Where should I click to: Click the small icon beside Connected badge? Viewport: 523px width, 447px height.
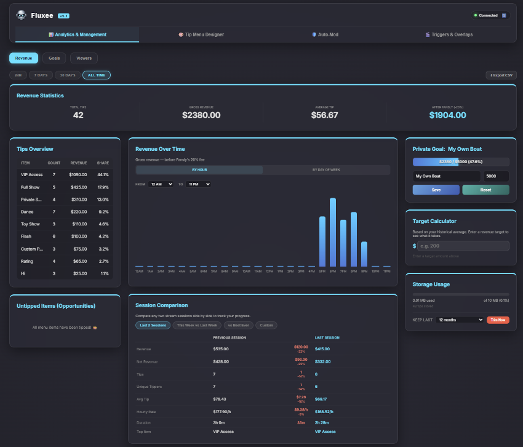tap(504, 15)
